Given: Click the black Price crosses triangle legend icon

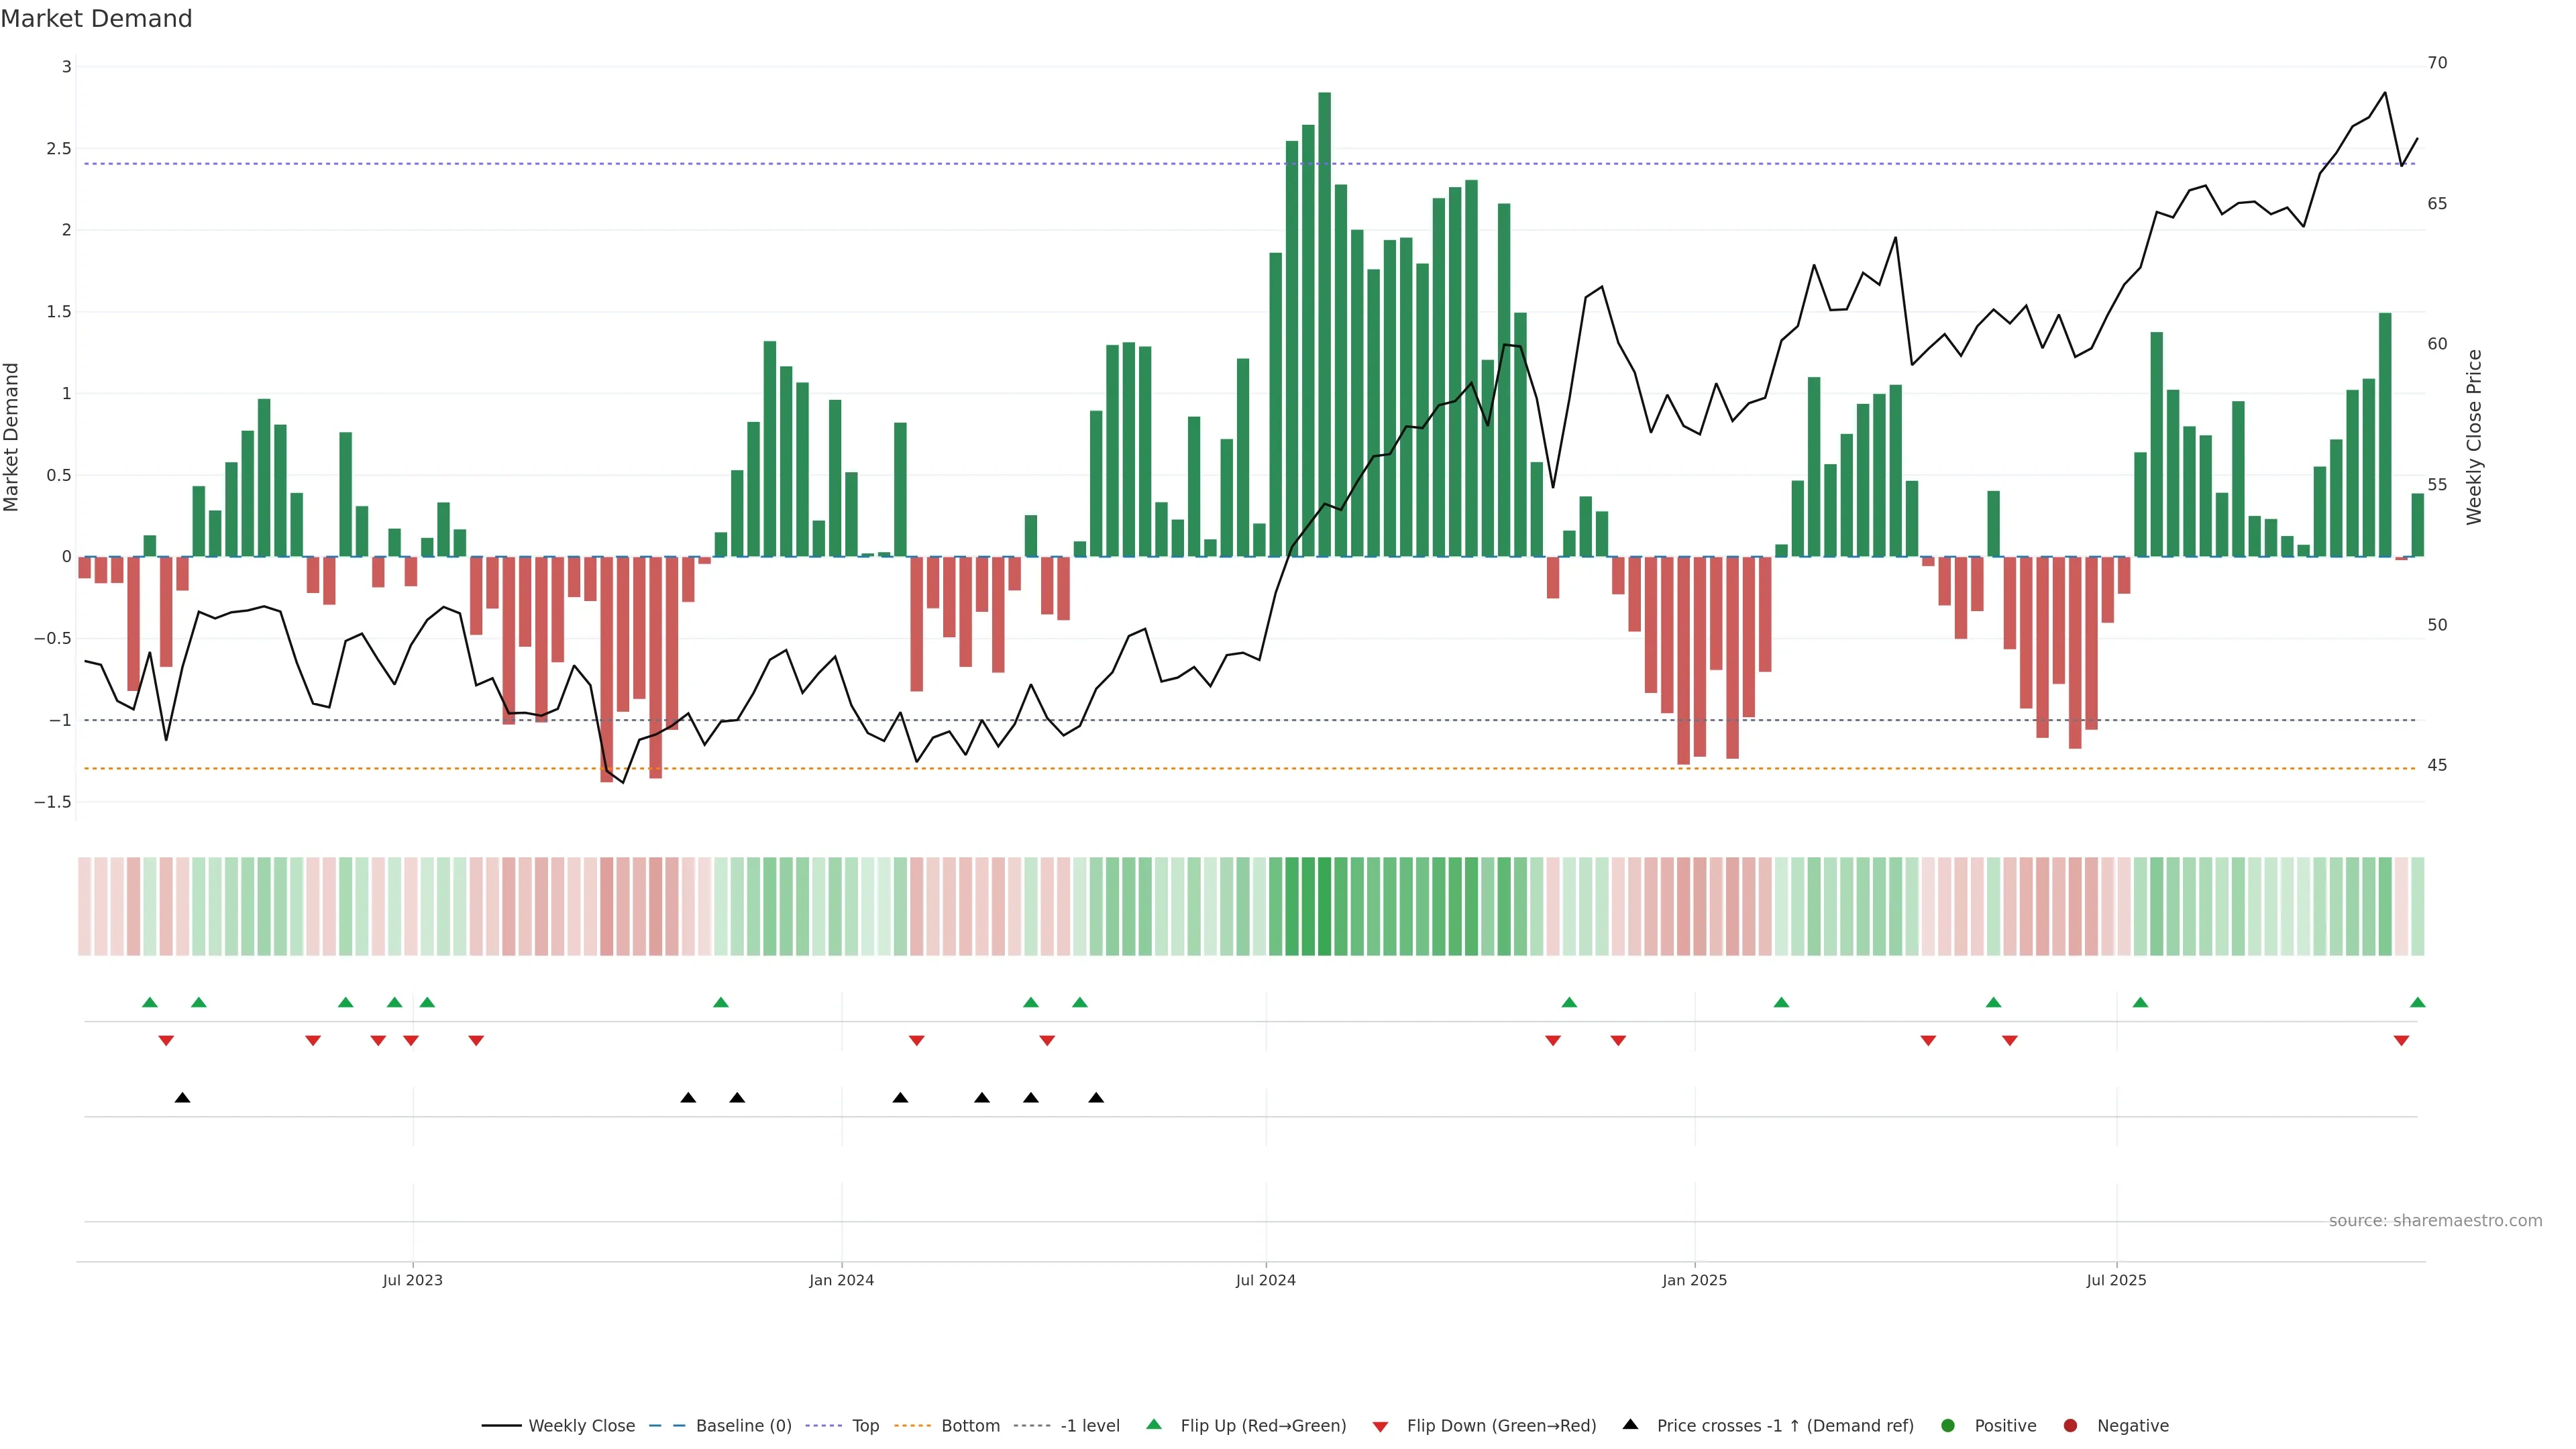Looking at the screenshot, I should tap(1630, 1424).
